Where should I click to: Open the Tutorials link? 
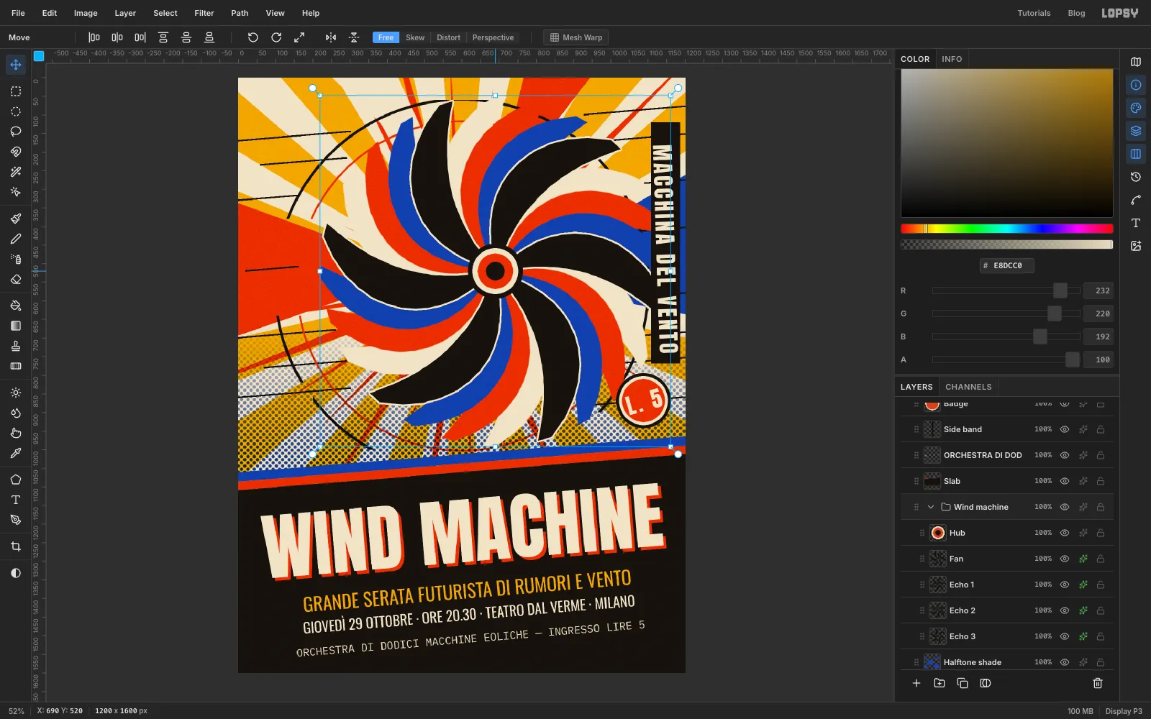[x=1034, y=13]
